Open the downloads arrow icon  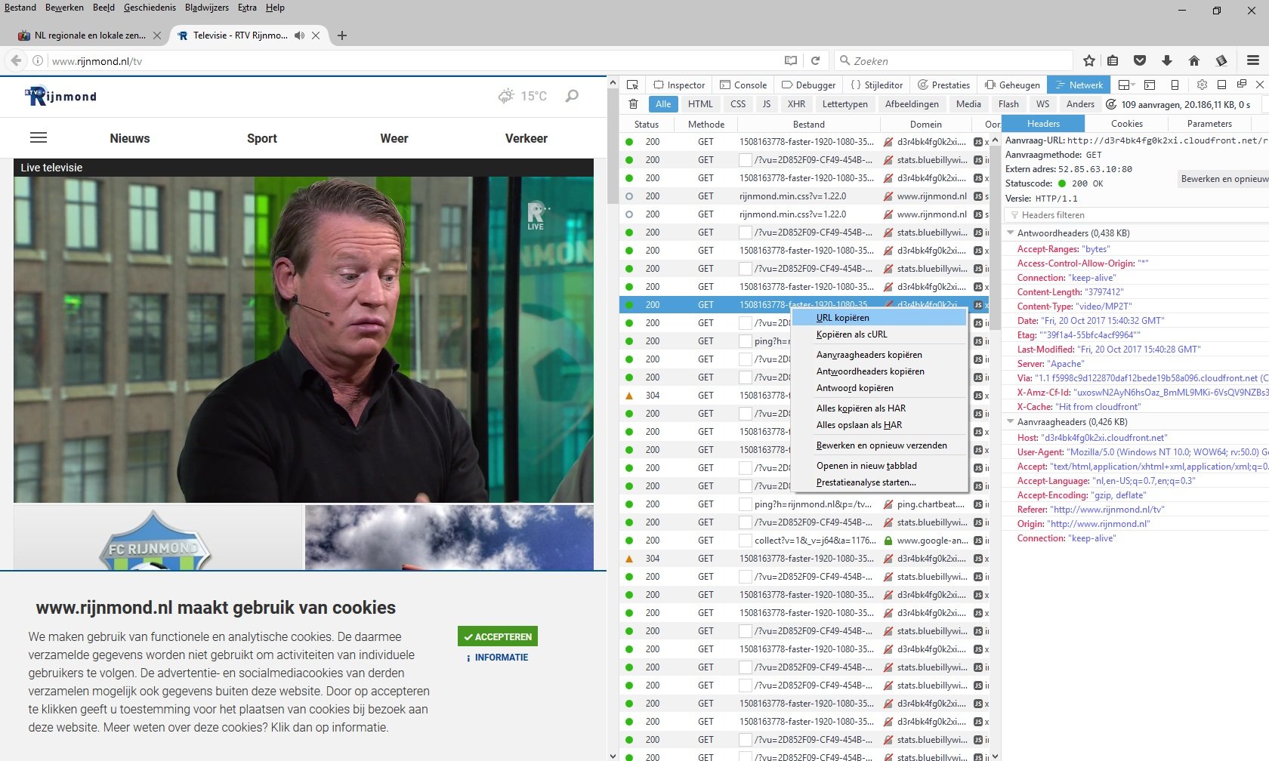tap(1167, 61)
